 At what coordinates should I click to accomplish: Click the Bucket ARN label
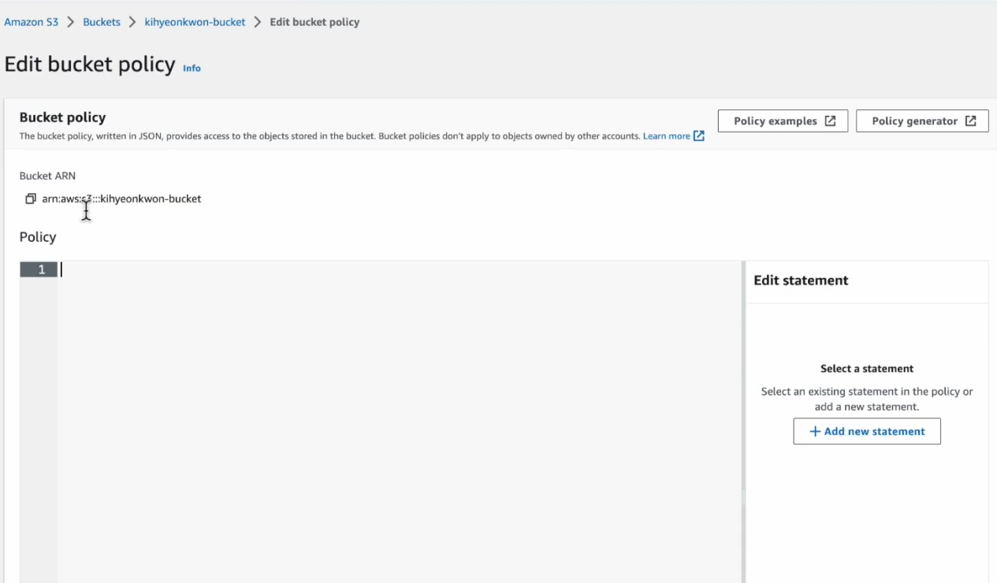click(47, 176)
